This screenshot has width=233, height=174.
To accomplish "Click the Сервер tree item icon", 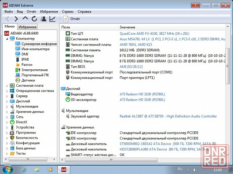I will coord(12,96).
